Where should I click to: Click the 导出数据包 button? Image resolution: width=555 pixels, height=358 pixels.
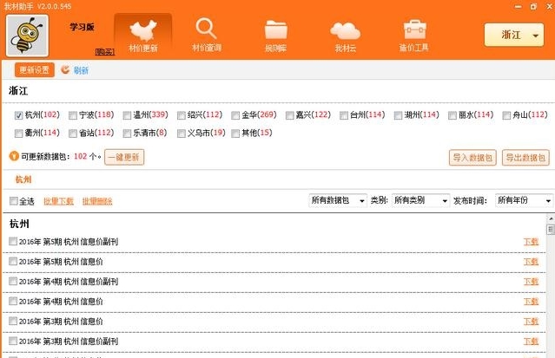click(525, 157)
